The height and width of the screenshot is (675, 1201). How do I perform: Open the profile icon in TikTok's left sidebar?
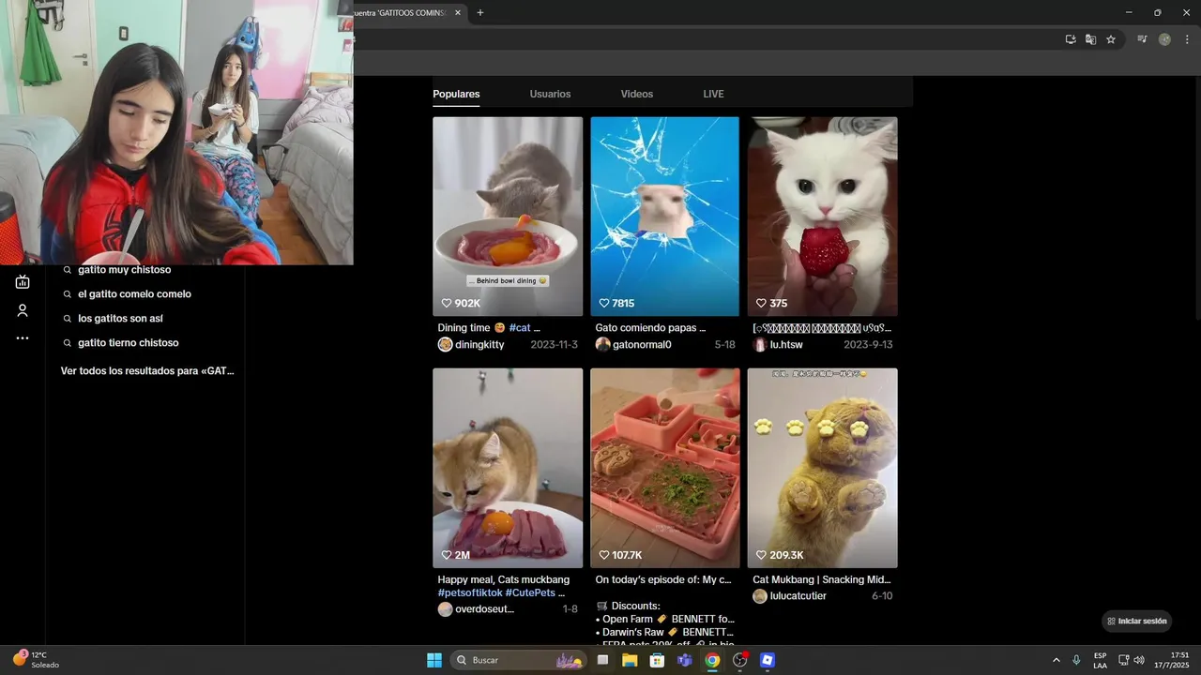(23, 310)
